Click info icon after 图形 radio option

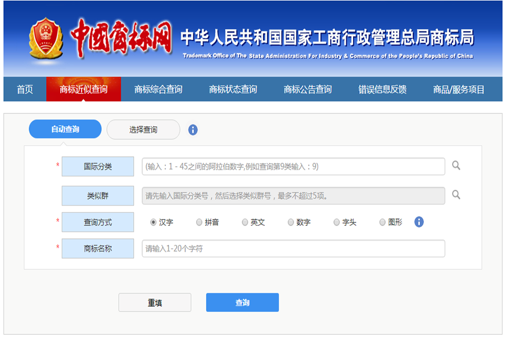[419, 222]
